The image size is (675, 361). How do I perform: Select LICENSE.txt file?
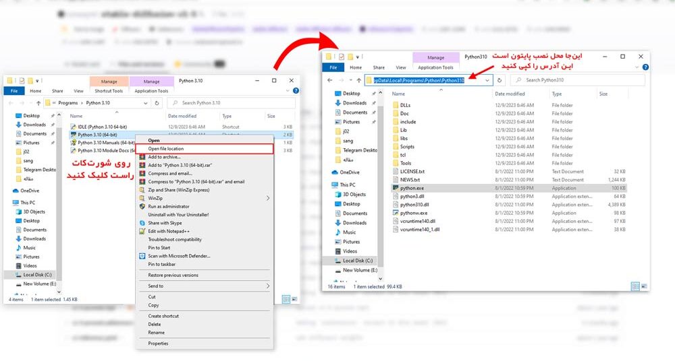[x=412, y=172]
